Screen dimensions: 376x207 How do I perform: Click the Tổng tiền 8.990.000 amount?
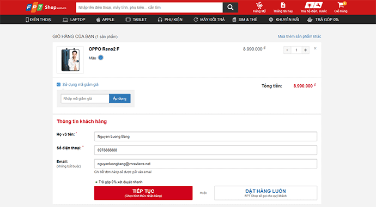[x=304, y=86]
